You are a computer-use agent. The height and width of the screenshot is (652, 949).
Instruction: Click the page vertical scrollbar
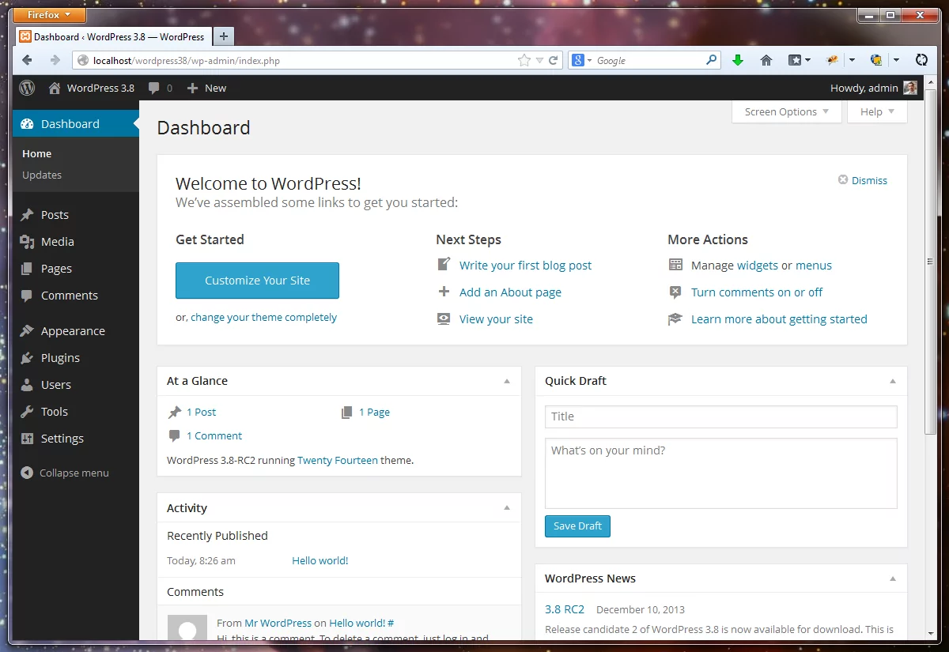pyautogui.click(x=930, y=261)
